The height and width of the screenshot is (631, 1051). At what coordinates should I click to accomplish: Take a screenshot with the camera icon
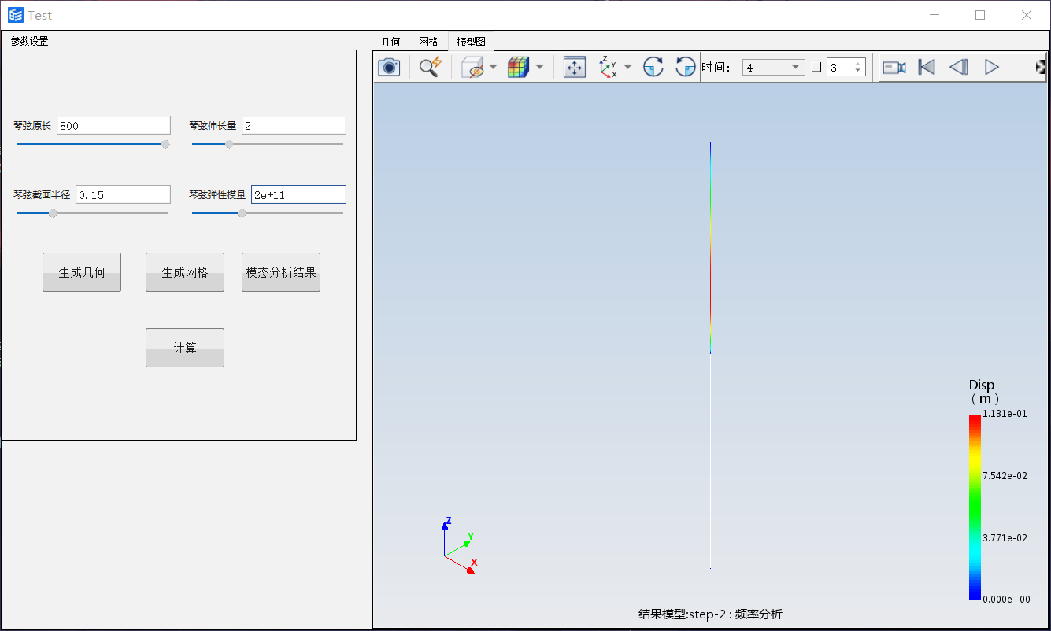point(389,68)
